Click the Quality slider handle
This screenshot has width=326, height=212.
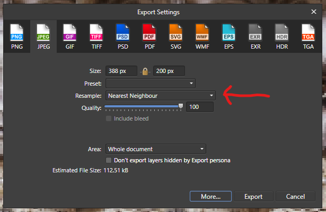click(181, 106)
